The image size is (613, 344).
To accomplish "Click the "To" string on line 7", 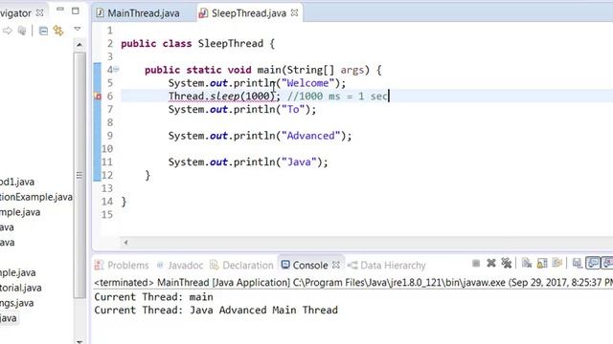I will pyautogui.click(x=293, y=109).
